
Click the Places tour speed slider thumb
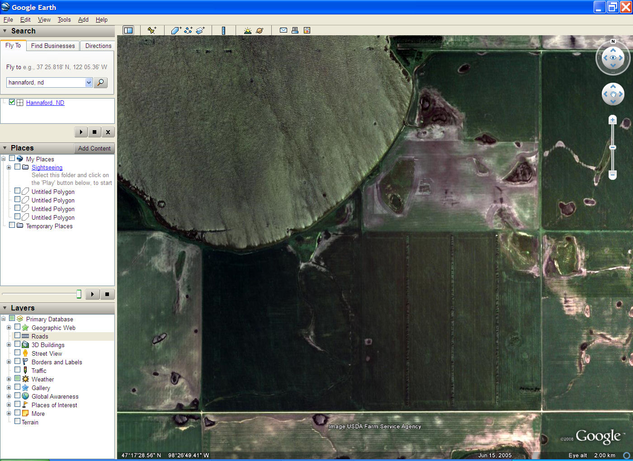[x=79, y=294]
